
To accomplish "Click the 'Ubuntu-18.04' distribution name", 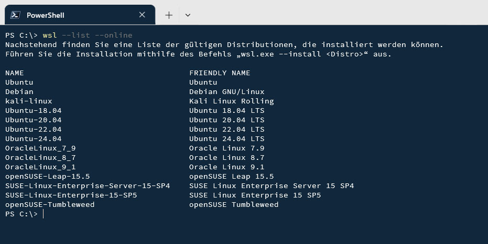I will click(x=34, y=110).
